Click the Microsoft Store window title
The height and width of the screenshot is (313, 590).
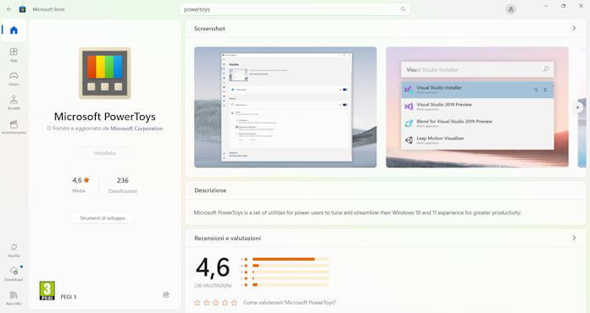pos(48,9)
